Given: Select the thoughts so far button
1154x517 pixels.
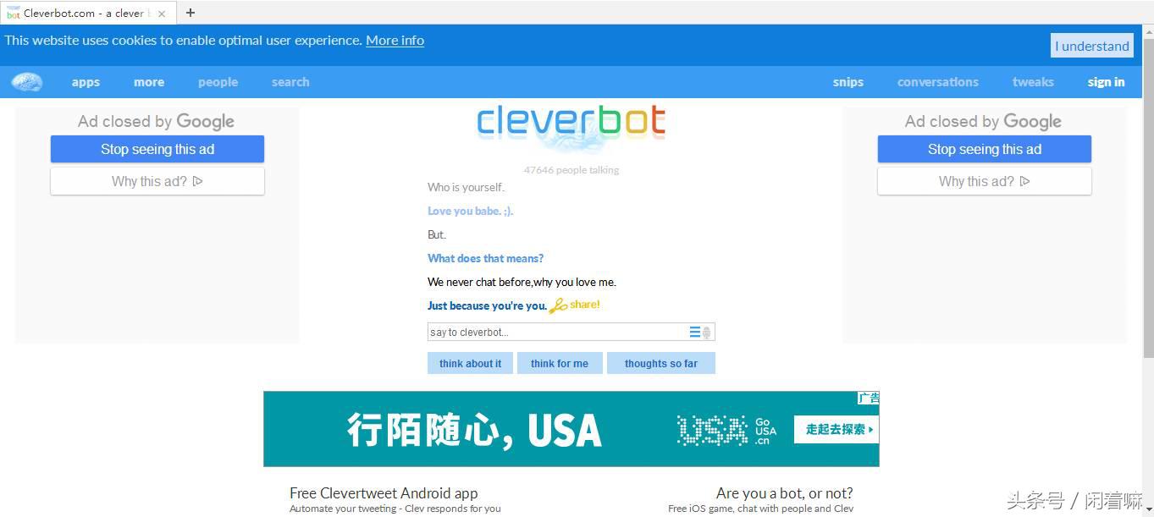Looking at the screenshot, I should pyautogui.click(x=661, y=363).
